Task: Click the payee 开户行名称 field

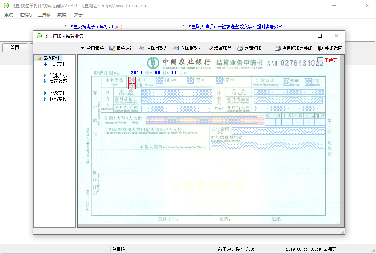Action: 289,108
